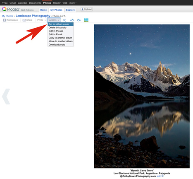
Task: Click the Moonlit Cerro Torre photo
Action: 142,96
